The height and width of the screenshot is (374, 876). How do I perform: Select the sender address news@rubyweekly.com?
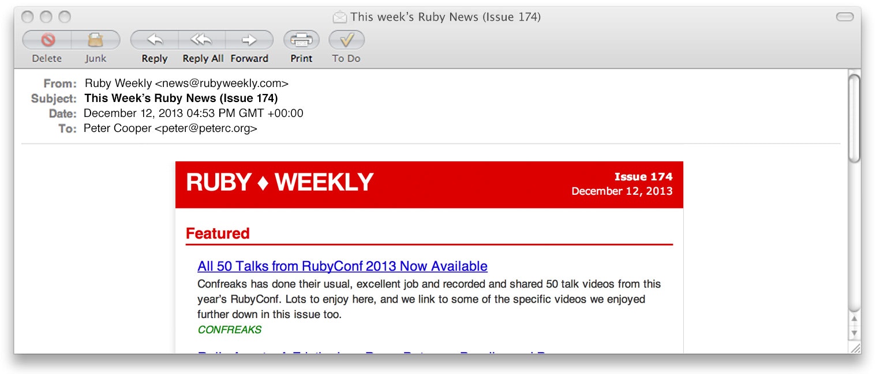[x=187, y=83]
